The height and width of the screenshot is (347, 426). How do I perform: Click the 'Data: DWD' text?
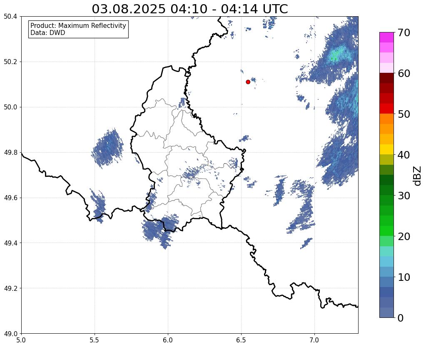click(48, 33)
